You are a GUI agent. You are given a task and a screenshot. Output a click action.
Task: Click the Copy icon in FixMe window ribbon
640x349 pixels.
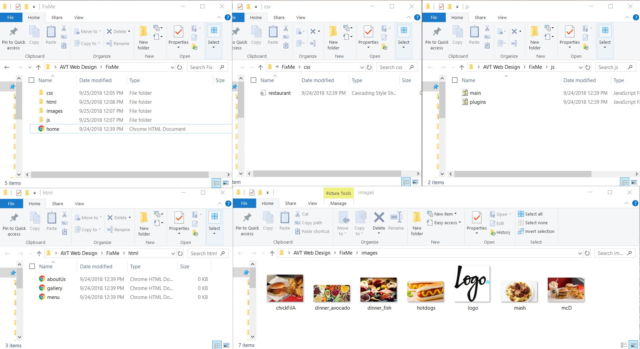pos(34,32)
